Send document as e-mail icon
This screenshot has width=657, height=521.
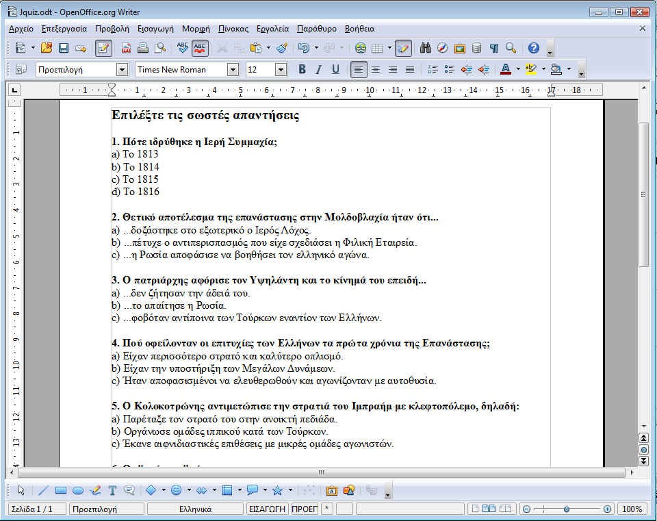click(x=81, y=48)
